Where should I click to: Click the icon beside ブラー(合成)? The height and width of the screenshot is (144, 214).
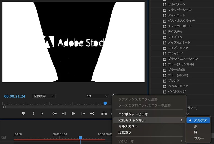tap(165, 70)
